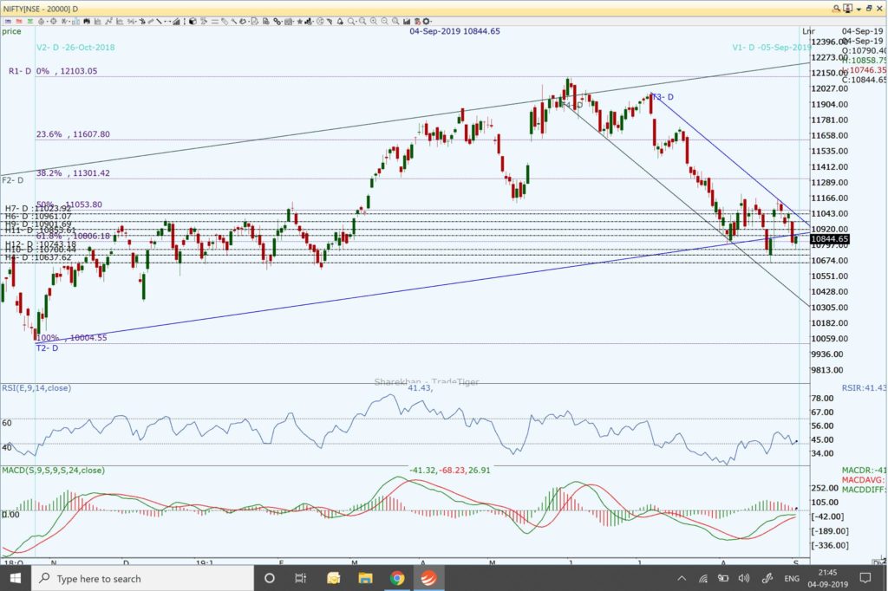Click the H4- D :10637.62 horizontal line label
Viewport: 888px width, 591px height.
38,257
